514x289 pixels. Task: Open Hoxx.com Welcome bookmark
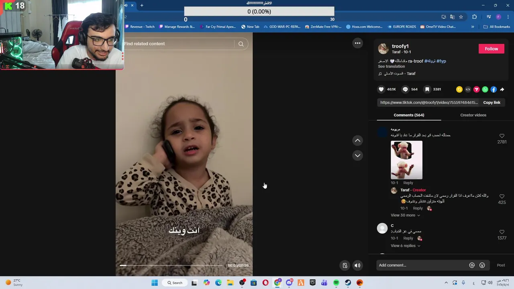(x=364, y=27)
